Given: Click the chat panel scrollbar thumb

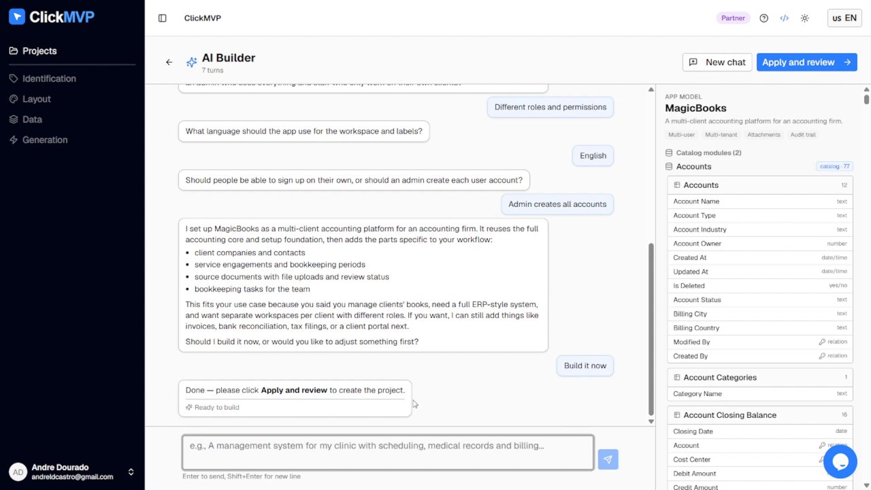Looking at the screenshot, I should tap(651, 329).
